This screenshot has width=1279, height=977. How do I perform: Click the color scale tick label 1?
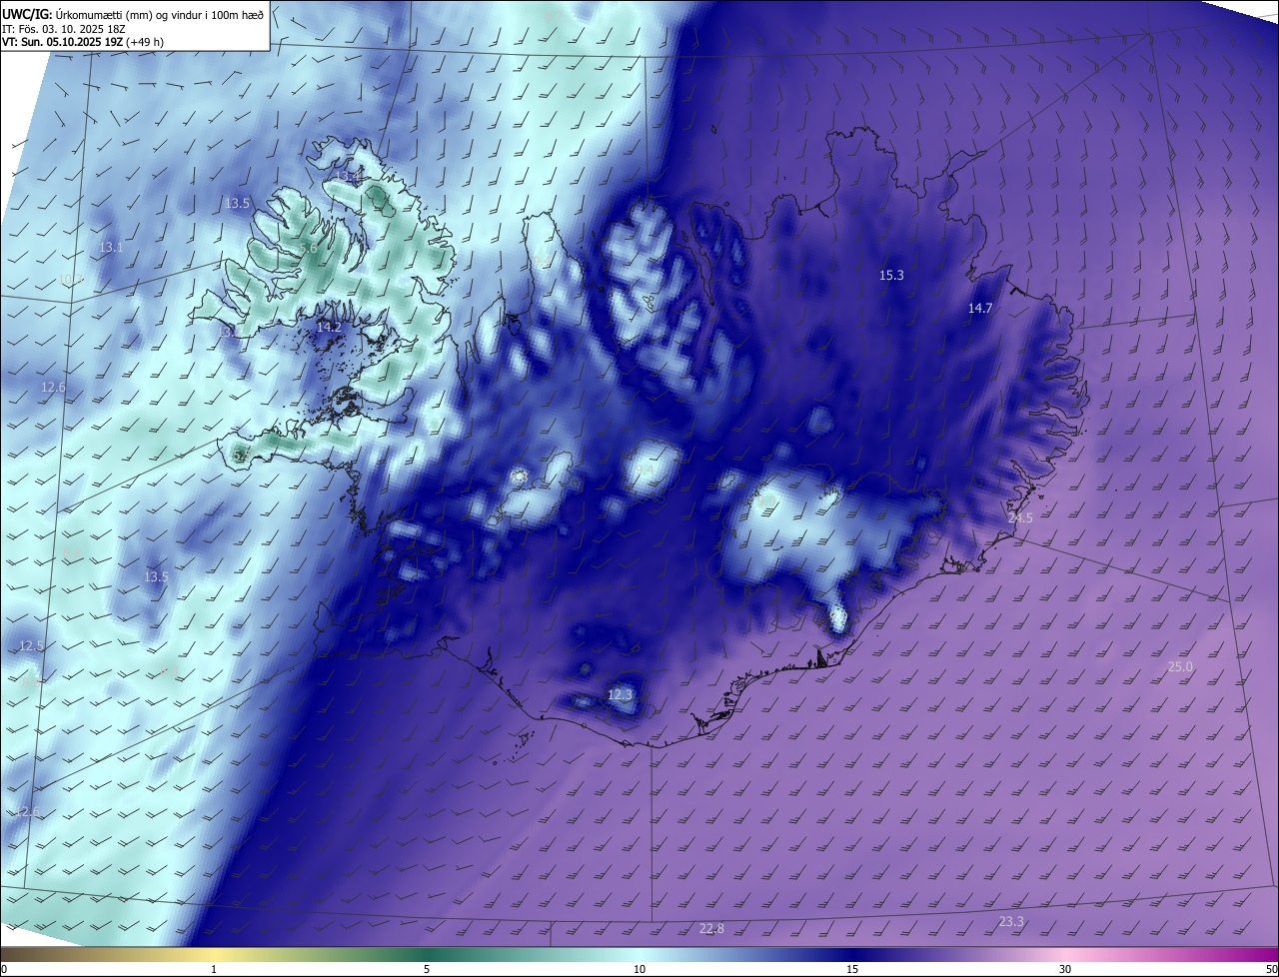[x=214, y=969]
